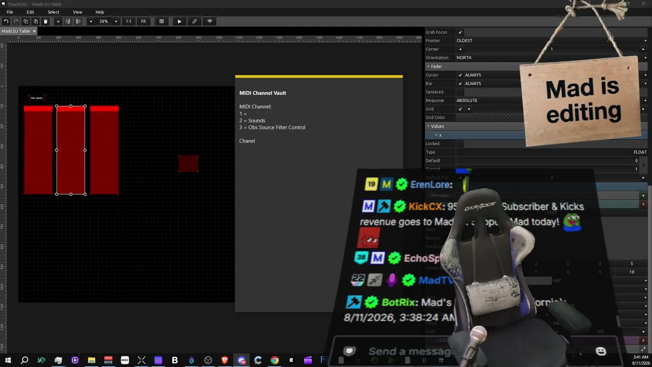Select the right red fader on canvas
The width and height of the screenshot is (652, 367).
(x=104, y=150)
